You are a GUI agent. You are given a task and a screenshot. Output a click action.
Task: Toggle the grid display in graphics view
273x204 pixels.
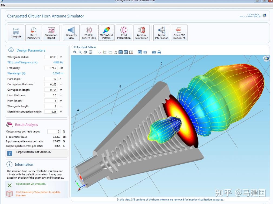121,52
